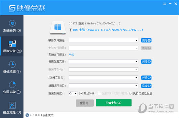
Task: Expand the $OEM$文件夹 dropdown arrow
Action: pyautogui.click(x=136, y=78)
